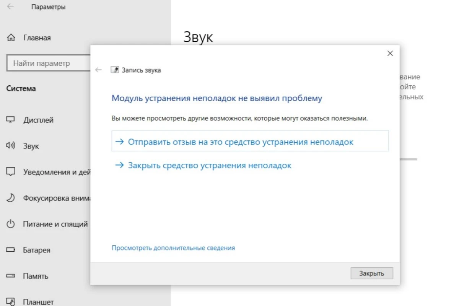Click the heading Модуль устранения неполадок не выявил проблему
The image size is (459, 306).
pos(217,98)
